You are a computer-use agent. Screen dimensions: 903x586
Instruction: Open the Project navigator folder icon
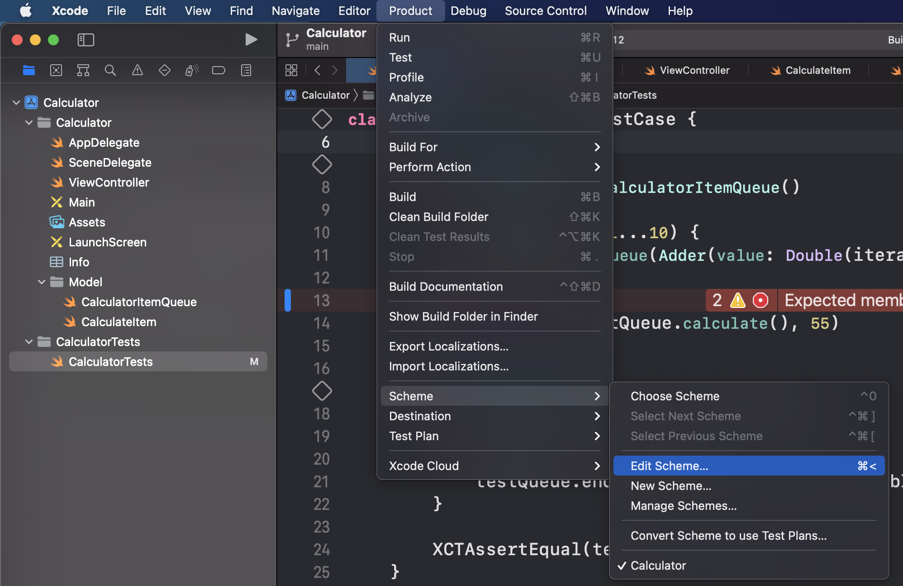pyautogui.click(x=29, y=70)
